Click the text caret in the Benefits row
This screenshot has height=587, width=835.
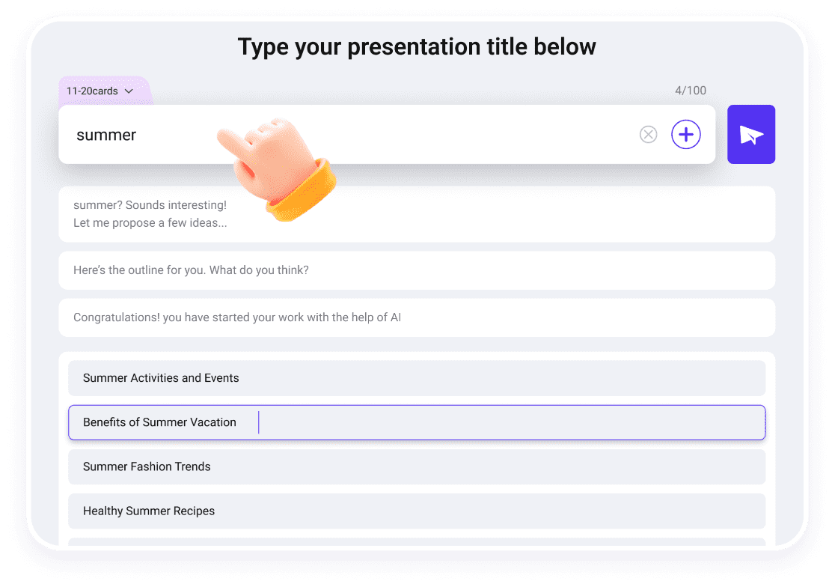258,422
